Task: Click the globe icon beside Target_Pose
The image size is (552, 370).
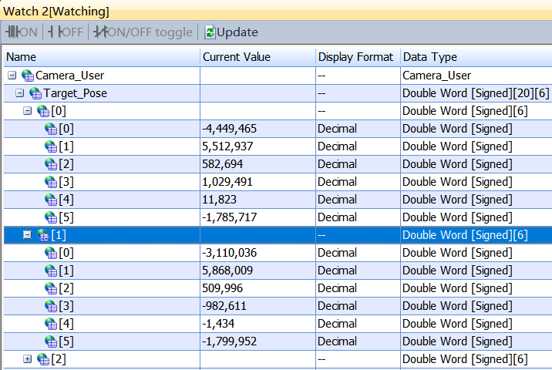Action: [35, 93]
